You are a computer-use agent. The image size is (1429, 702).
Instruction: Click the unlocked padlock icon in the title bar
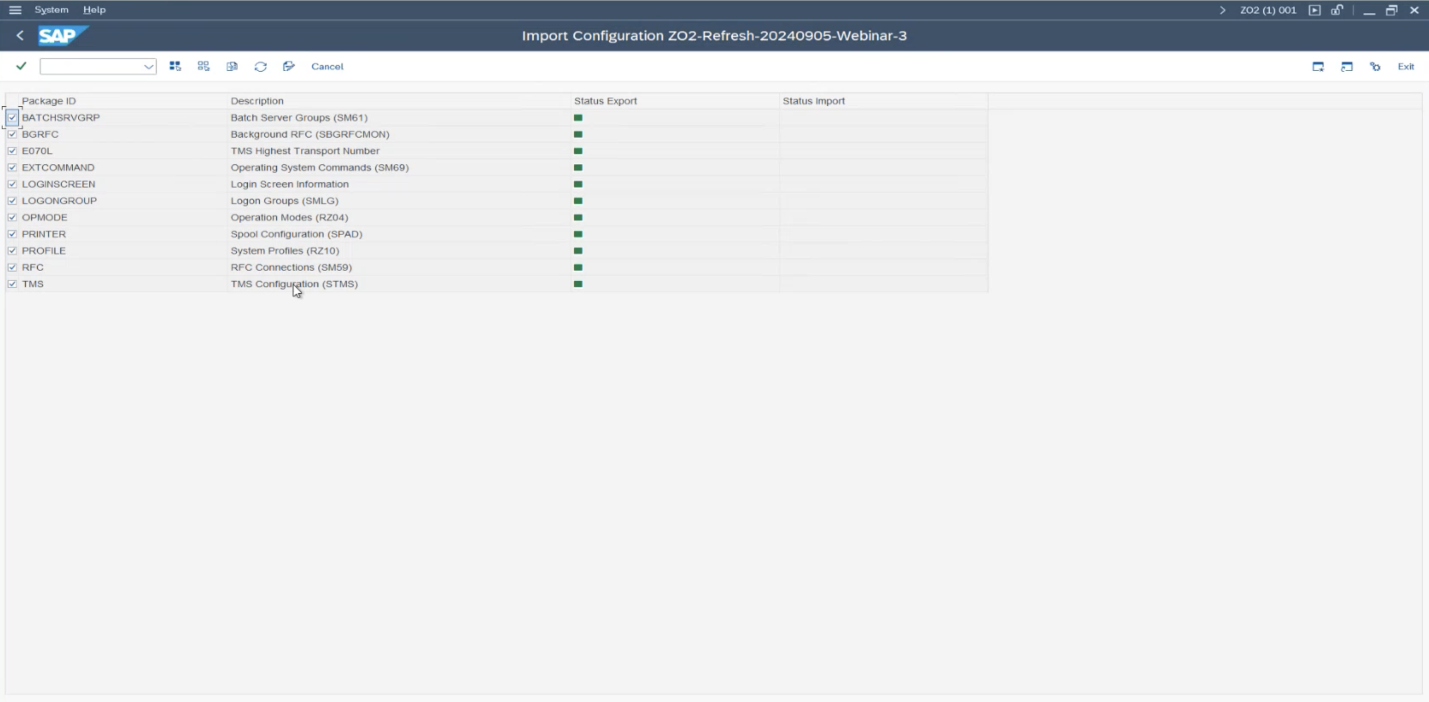pos(1337,10)
